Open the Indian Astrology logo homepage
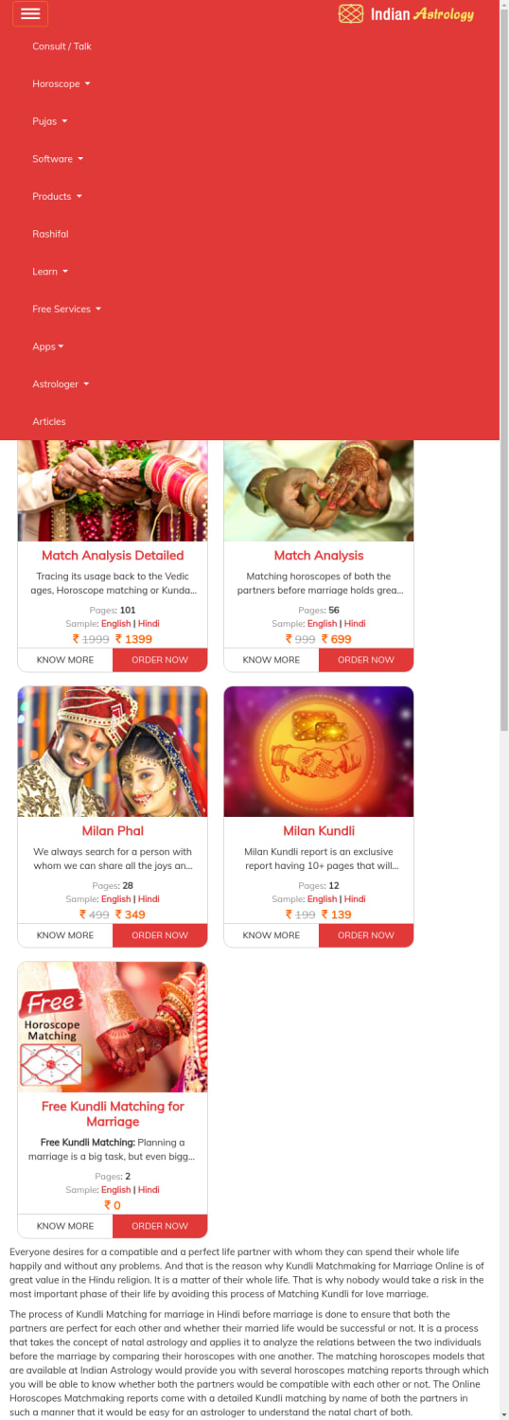The image size is (509, 1420). click(406, 13)
